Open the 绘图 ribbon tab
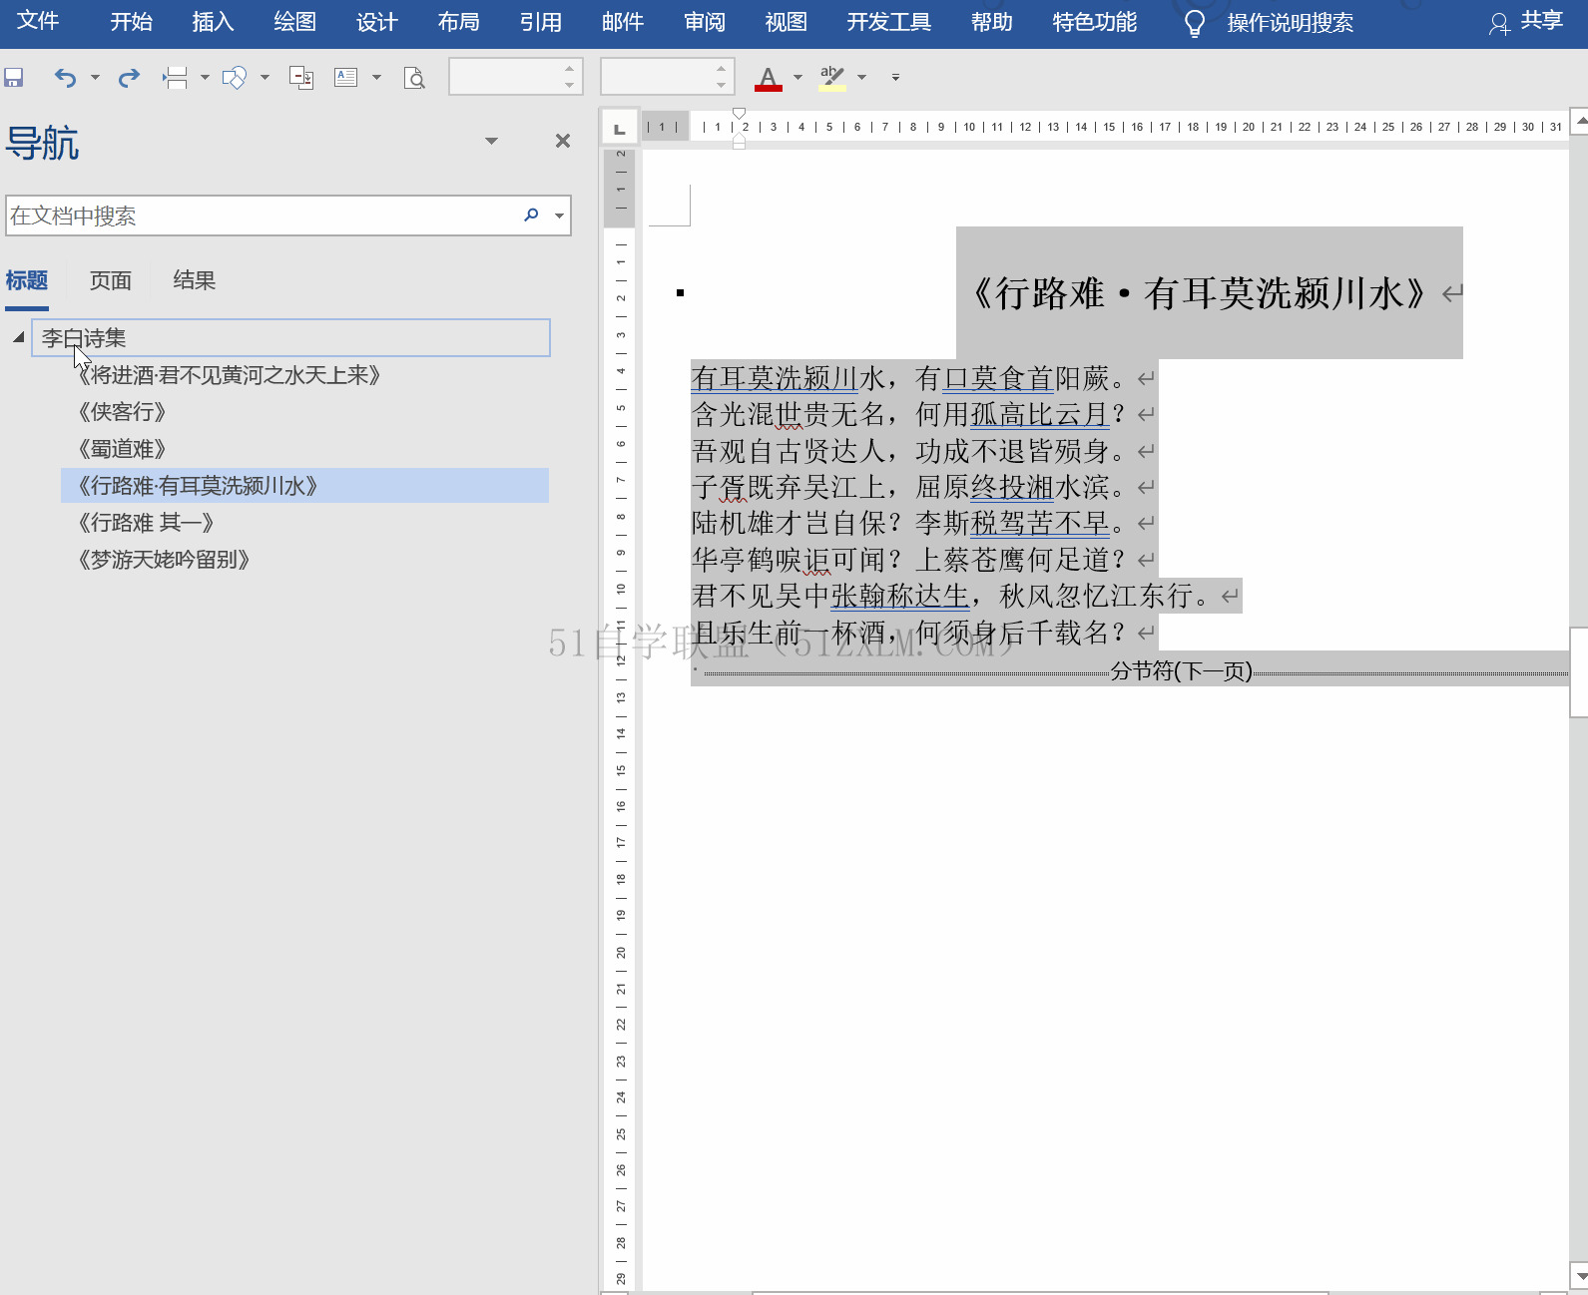Image resolution: width=1588 pixels, height=1295 pixels. 294,22
